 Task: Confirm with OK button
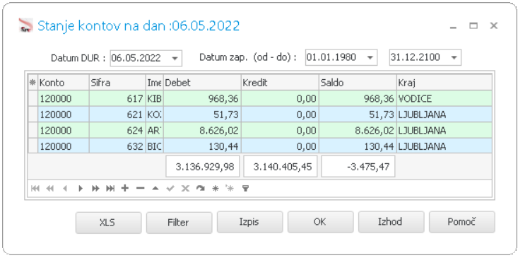pyautogui.click(x=320, y=222)
